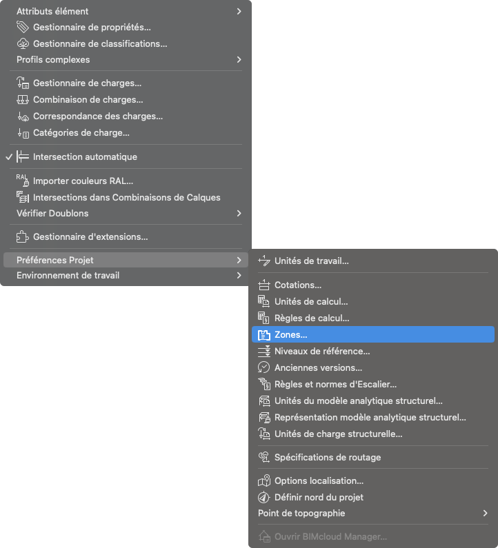Expand the Profils complexes submenu chevron
This screenshot has width=498, height=548.
(x=239, y=59)
